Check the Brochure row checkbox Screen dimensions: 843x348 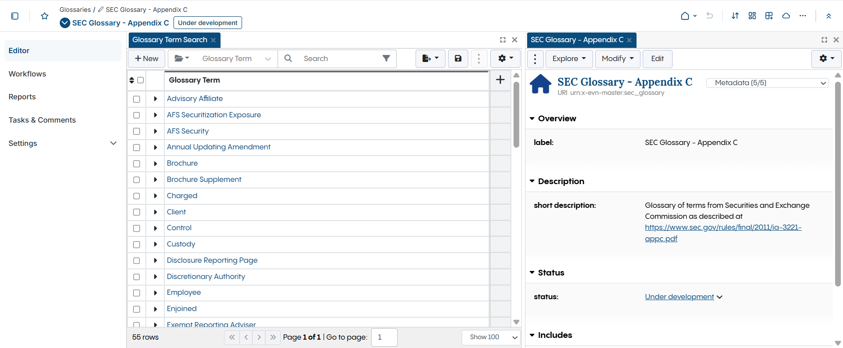coord(137,163)
